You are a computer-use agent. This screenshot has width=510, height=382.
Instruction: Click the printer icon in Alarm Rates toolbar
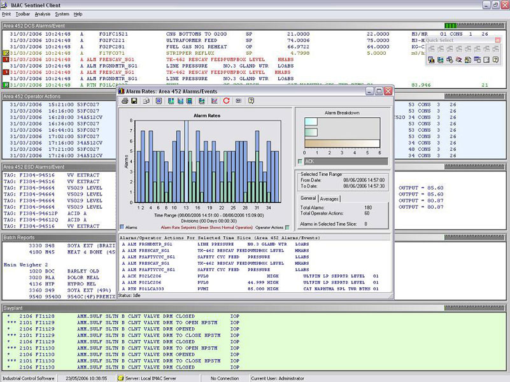click(125, 101)
